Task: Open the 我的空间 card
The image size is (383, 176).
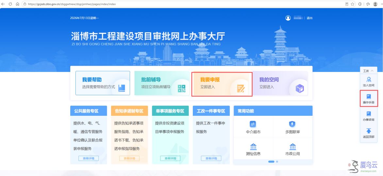Action: 280,83
